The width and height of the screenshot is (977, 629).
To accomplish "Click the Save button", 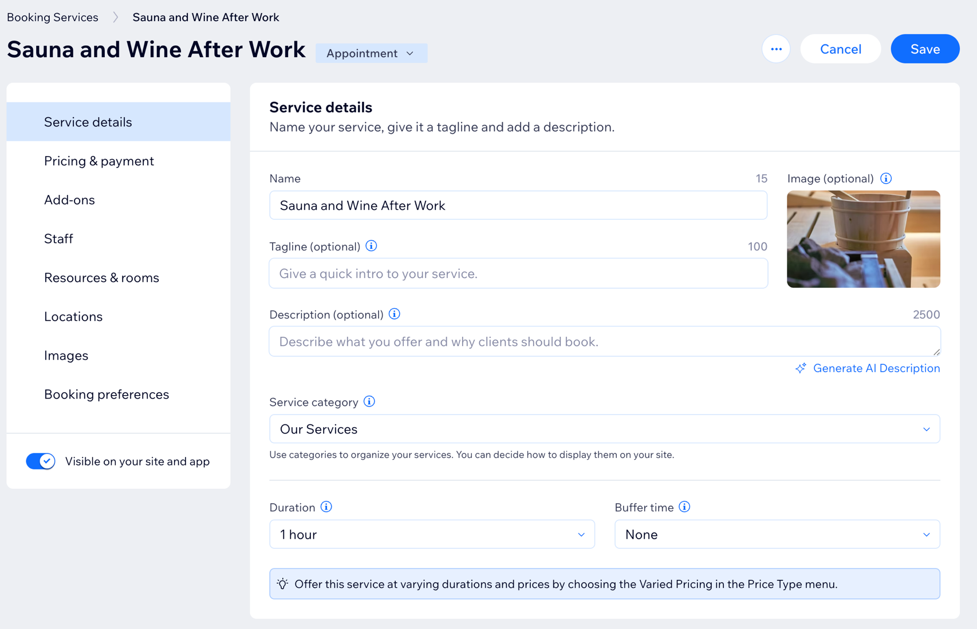I will pos(925,49).
